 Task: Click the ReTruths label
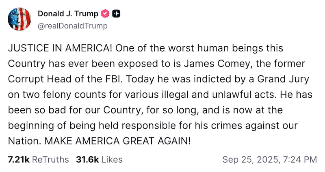pos(50,159)
